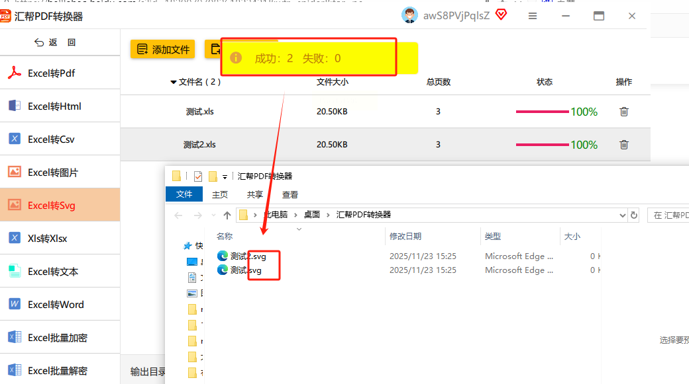The width and height of the screenshot is (689, 384).
Task: Select Xls转Xlsx in the sidebar
Action: [x=60, y=238]
